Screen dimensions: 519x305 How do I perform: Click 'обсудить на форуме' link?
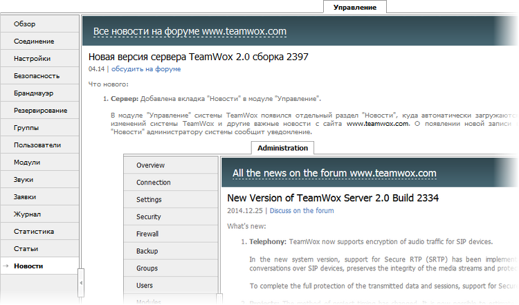click(x=146, y=68)
